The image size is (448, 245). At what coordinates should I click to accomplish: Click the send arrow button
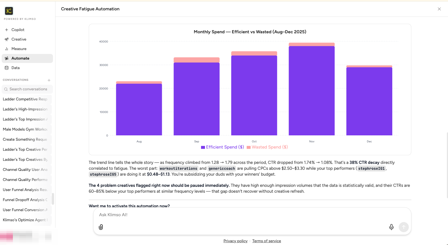403,227
